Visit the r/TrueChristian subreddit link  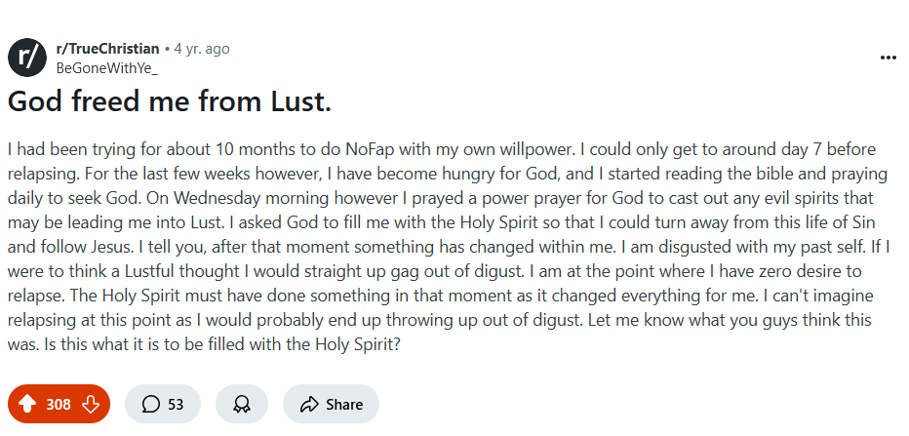point(108,49)
